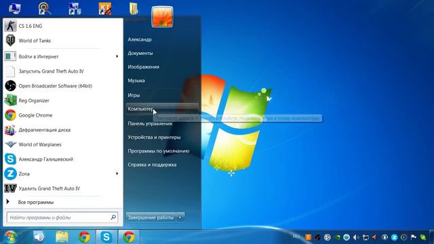The height and width of the screenshot is (244, 434).
Task: Open Дефрагментация диска
Action: [63, 129]
